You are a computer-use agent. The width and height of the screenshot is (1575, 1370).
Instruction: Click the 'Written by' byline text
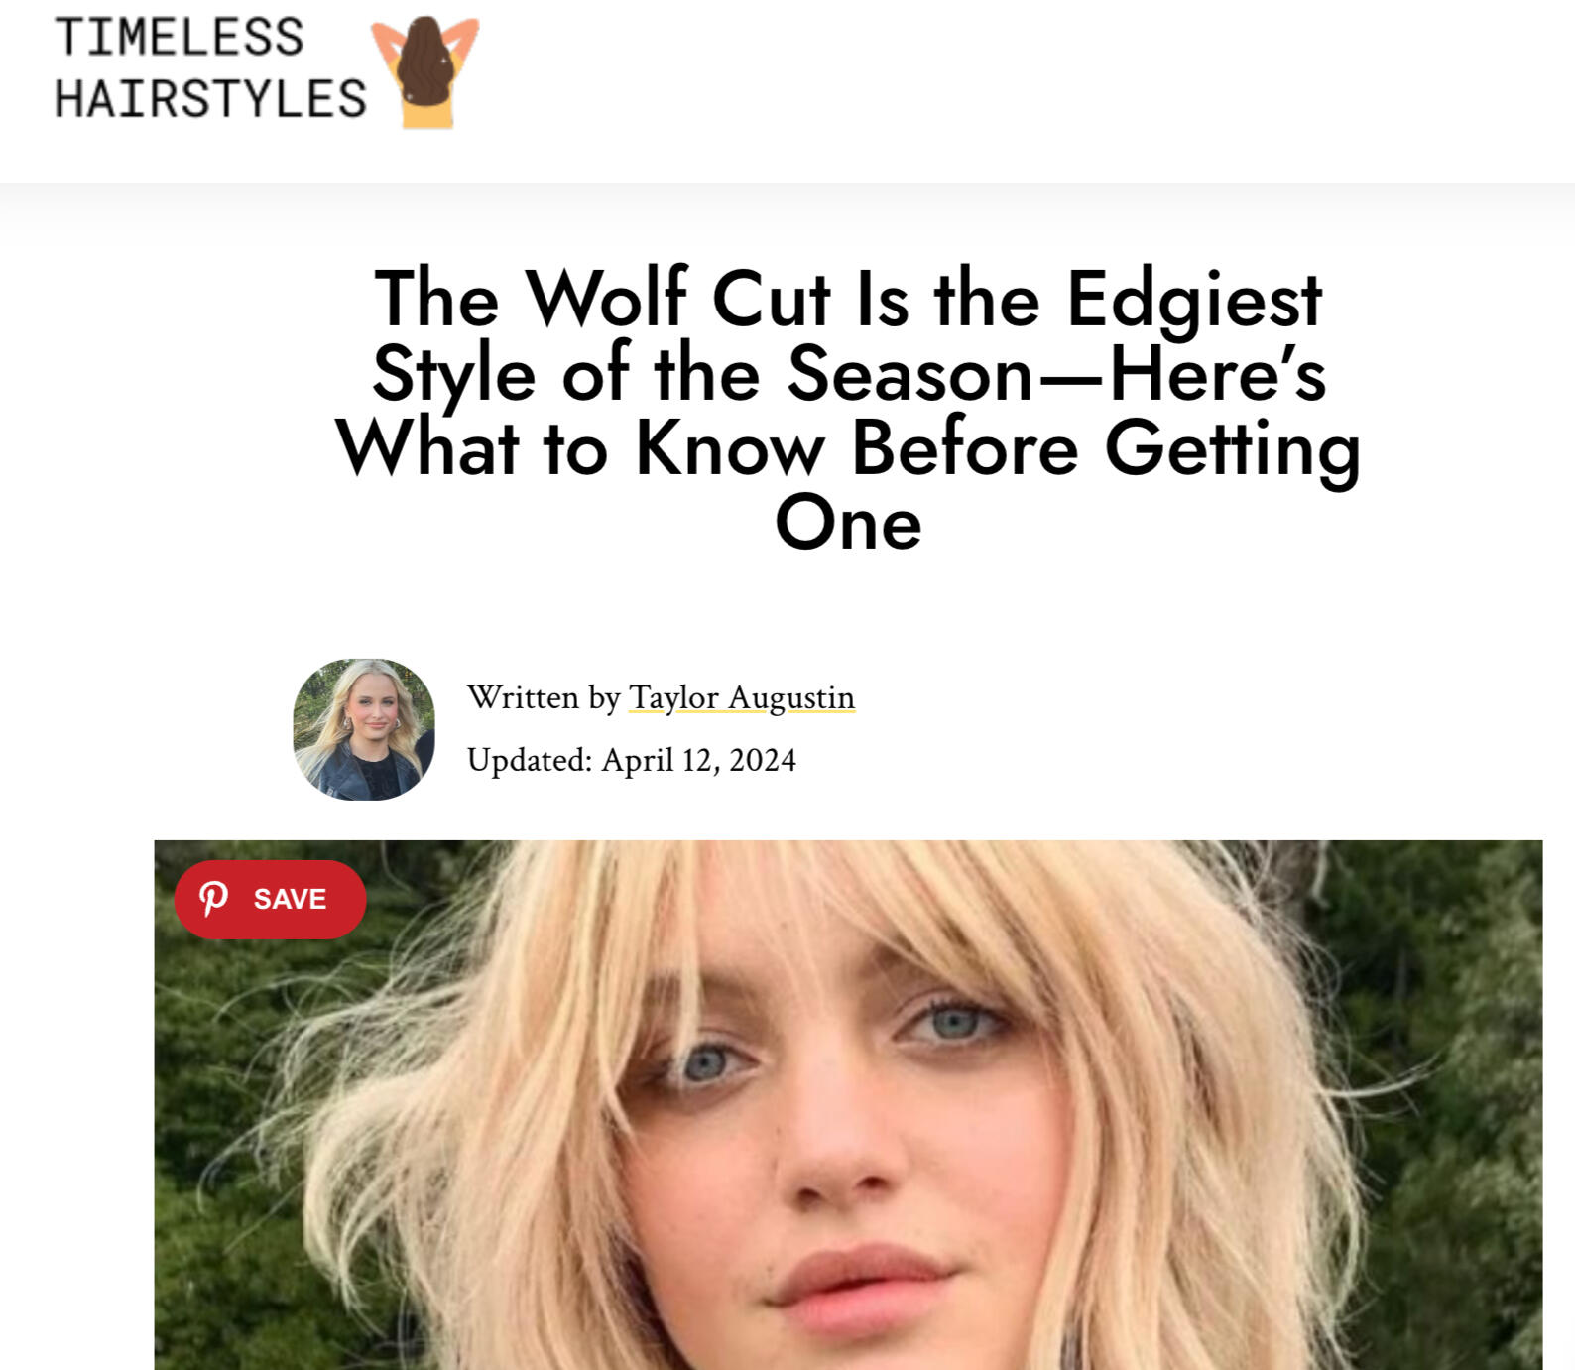pos(544,697)
